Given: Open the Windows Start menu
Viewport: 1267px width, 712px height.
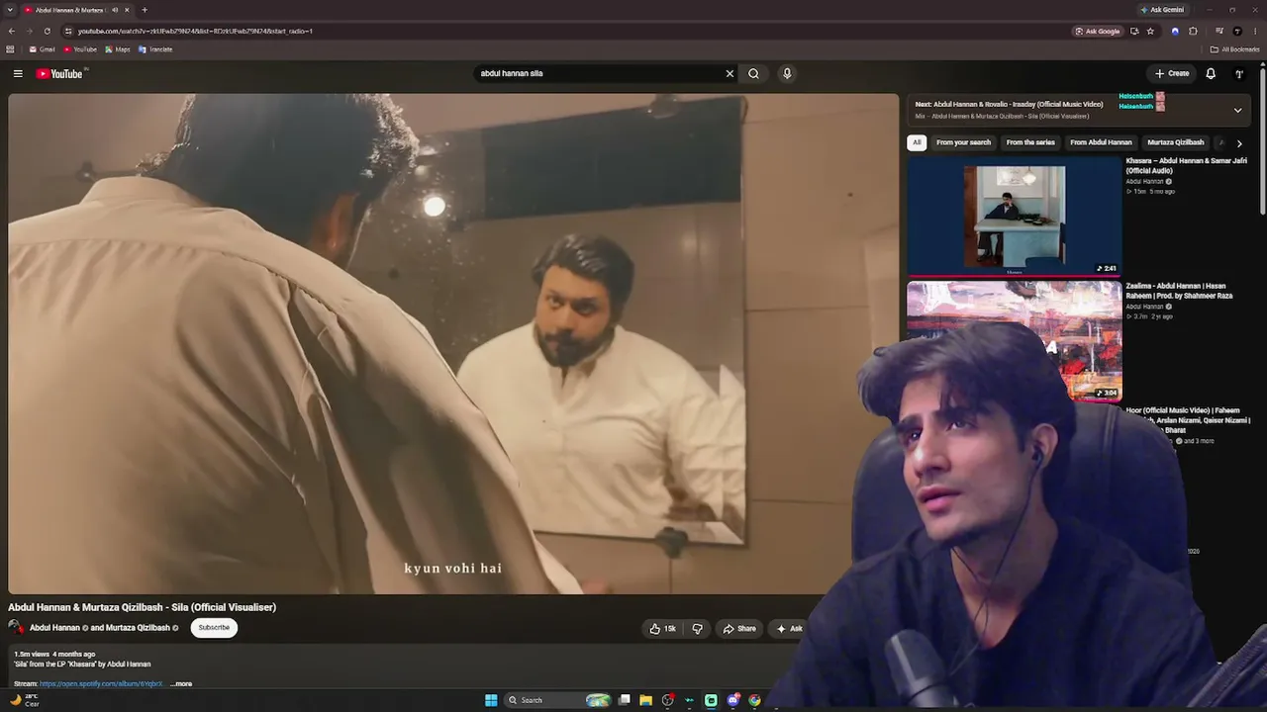Looking at the screenshot, I should point(491,700).
